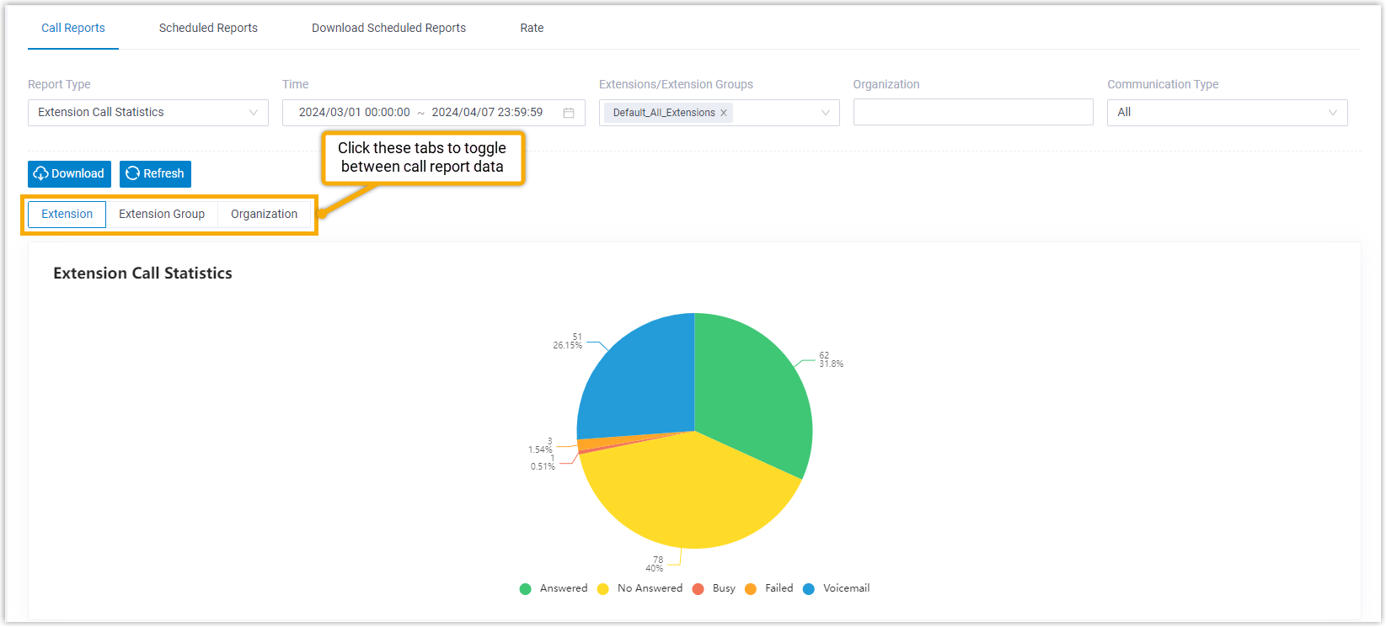Toggle the Voicemail legend item
1386x627 pixels.
[x=836, y=589]
